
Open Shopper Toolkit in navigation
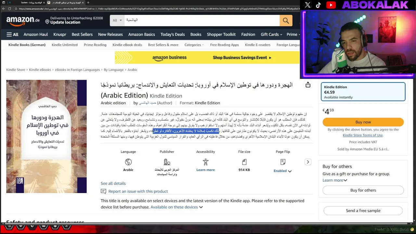[221, 34]
